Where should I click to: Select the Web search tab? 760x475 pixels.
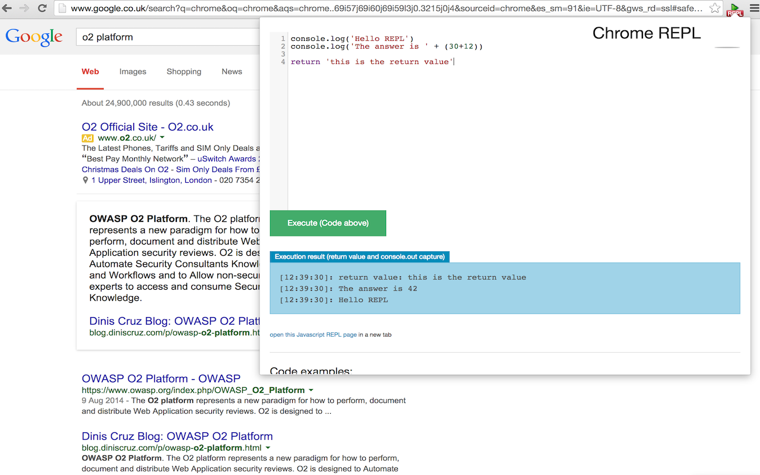tap(90, 72)
